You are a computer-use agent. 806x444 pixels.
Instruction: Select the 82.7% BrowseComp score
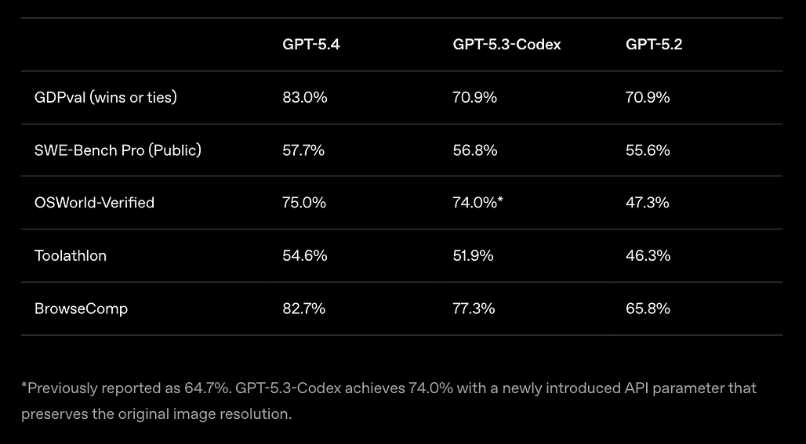point(304,309)
